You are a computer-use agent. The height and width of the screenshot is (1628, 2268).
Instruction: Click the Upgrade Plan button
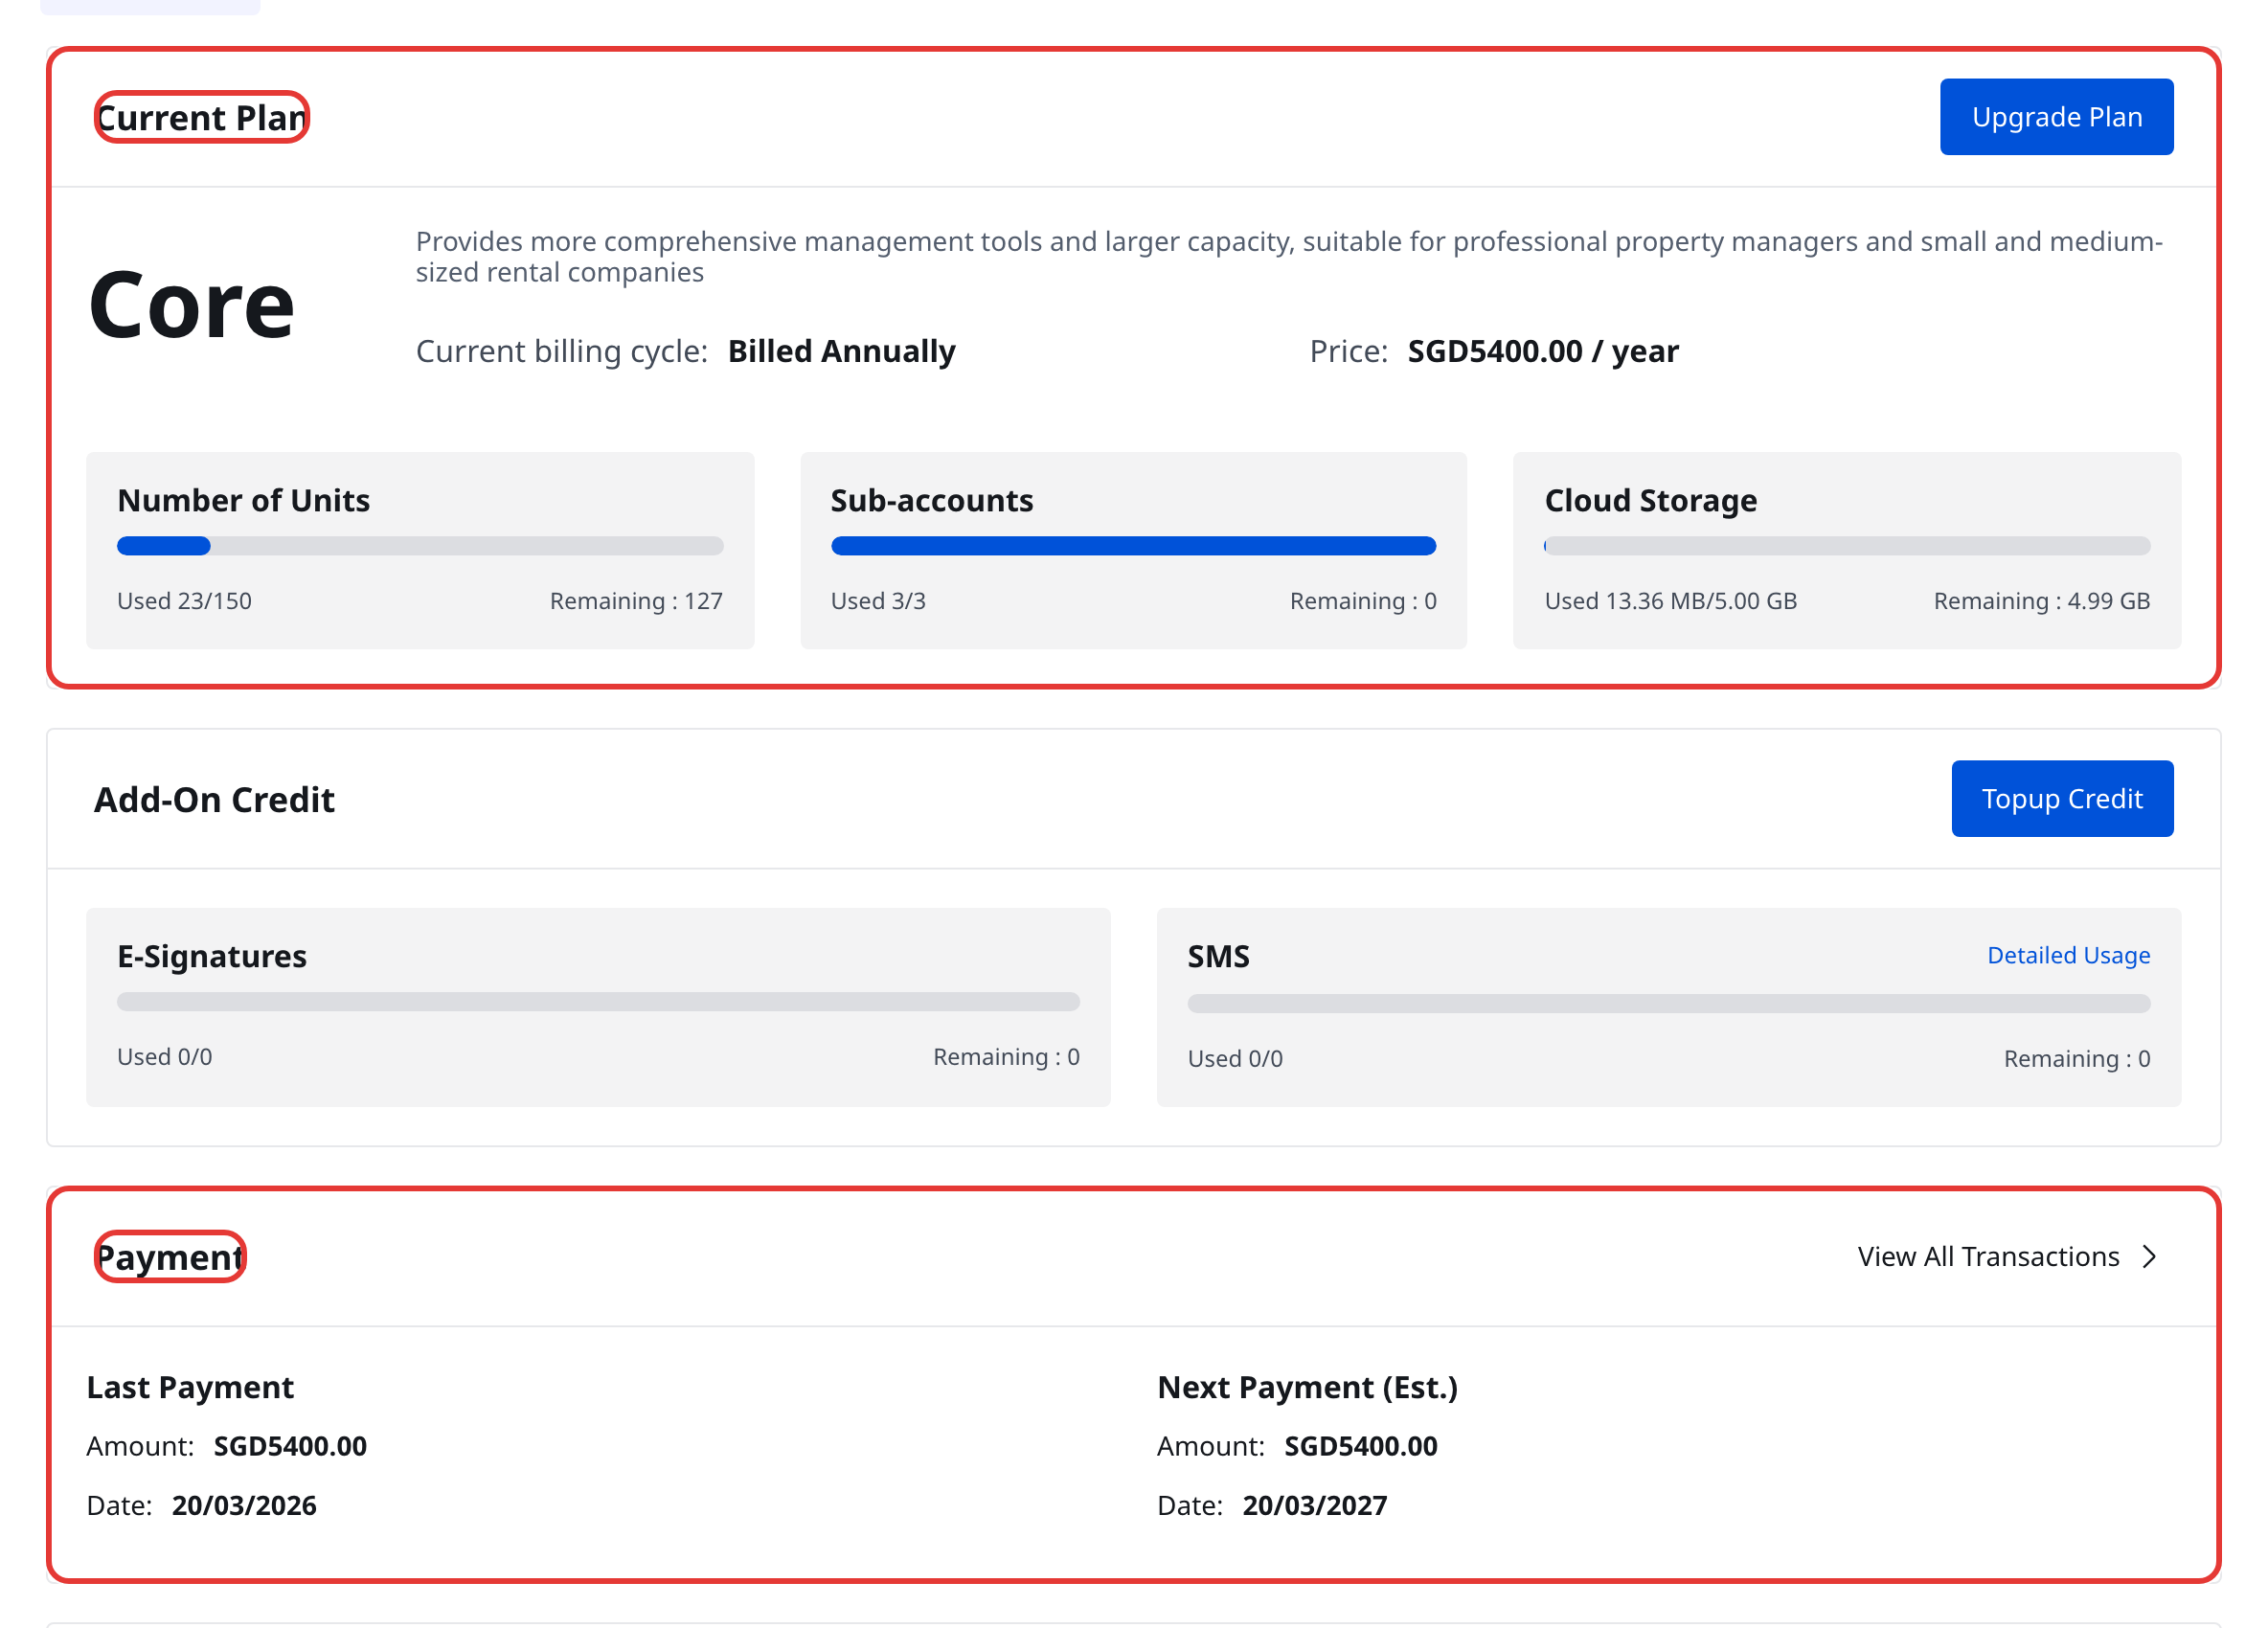pyautogui.click(x=2056, y=117)
